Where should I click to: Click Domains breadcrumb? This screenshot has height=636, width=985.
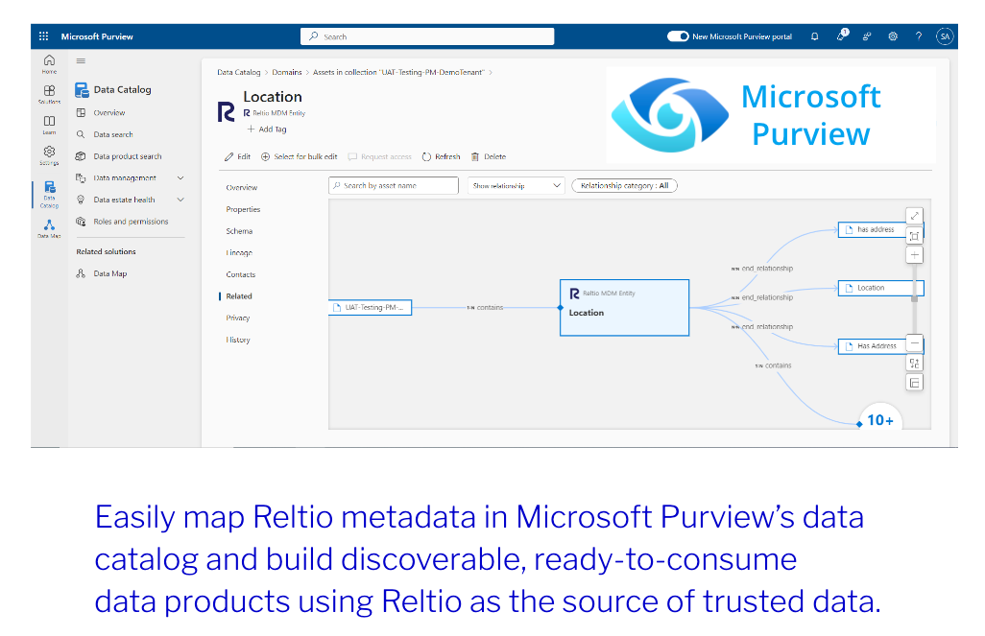click(286, 72)
